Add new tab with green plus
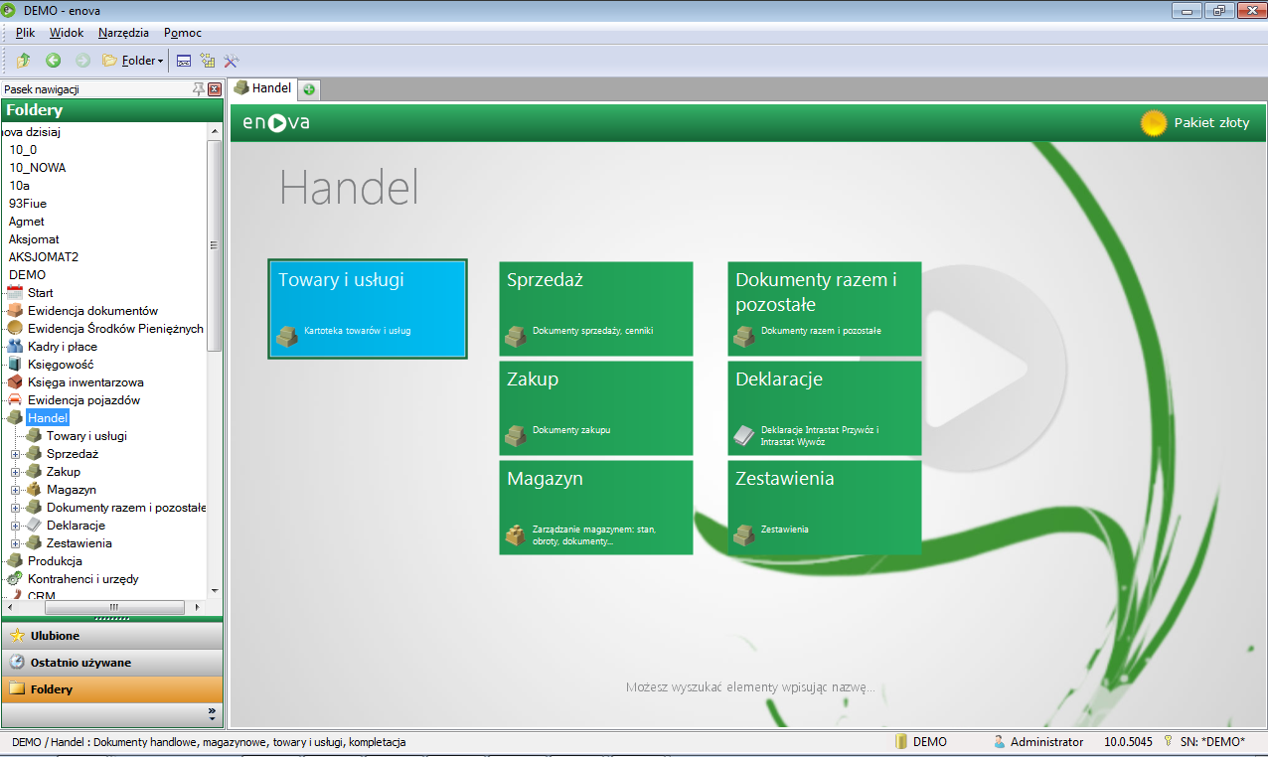The image size is (1268, 757). pos(309,89)
